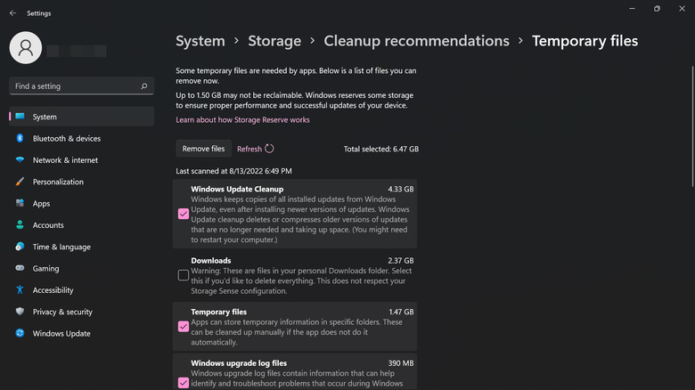
Task: Click the System monitor icon in sidebar
Action: pos(20,117)
